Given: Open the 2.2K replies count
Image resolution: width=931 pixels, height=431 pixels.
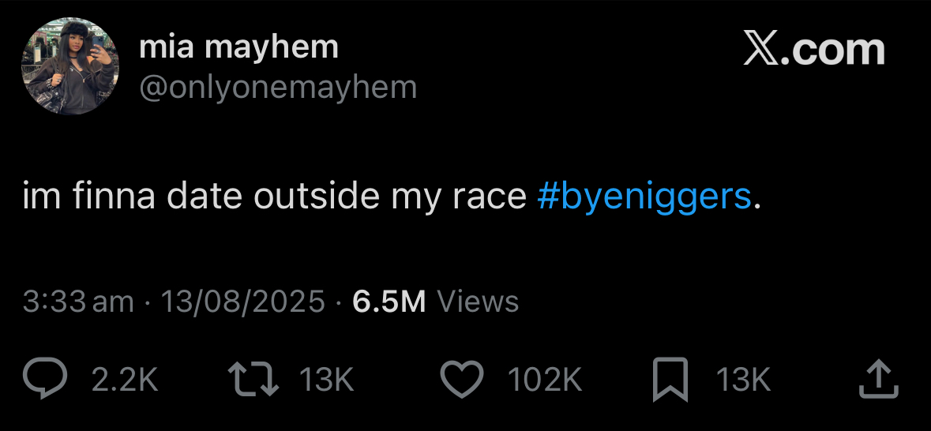Looking at the screenshot, I should click(x=125, y=380).
